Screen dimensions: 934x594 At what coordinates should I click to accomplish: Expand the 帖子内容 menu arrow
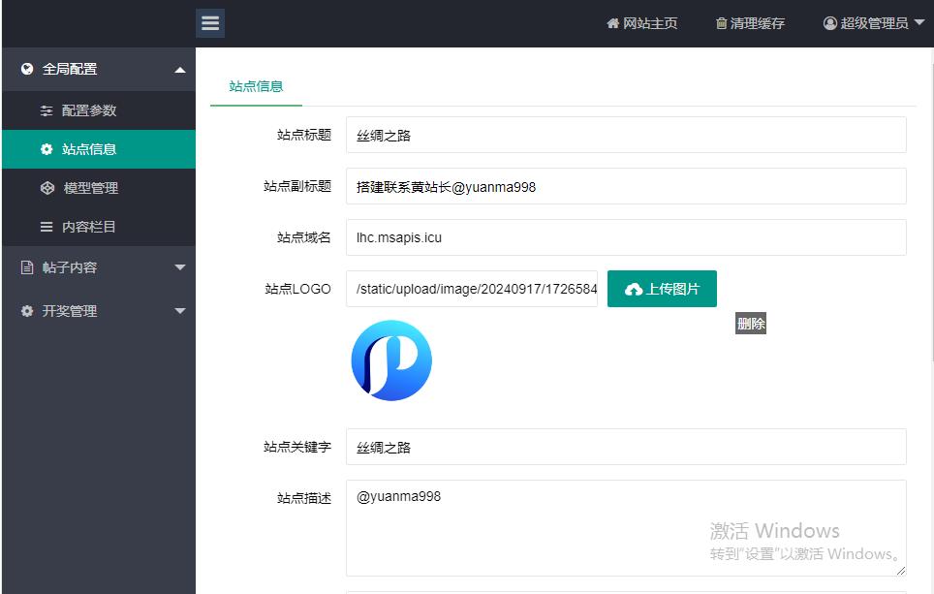[x=180, y=267]
